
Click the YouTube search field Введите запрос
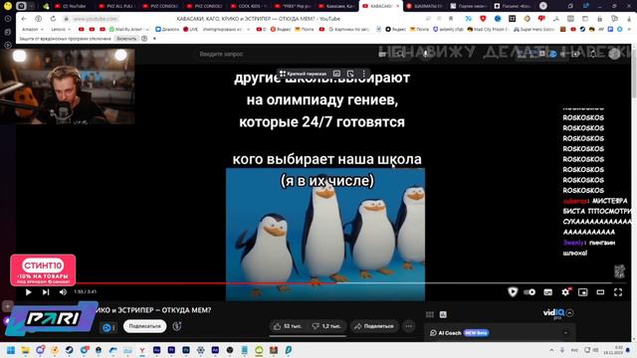[285, 54]
